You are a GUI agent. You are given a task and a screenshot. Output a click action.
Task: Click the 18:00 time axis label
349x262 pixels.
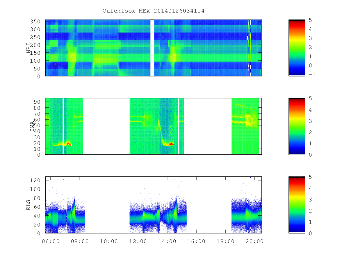(225, 241)
